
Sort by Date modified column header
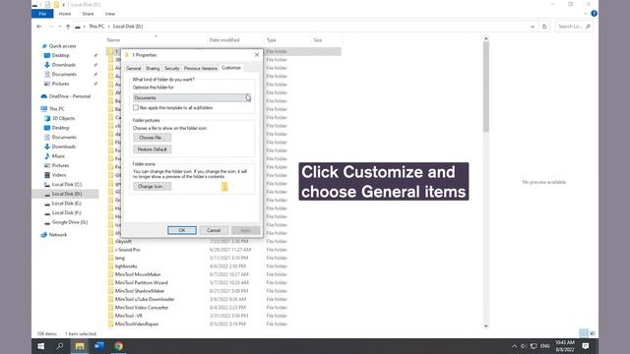[224, 40]
